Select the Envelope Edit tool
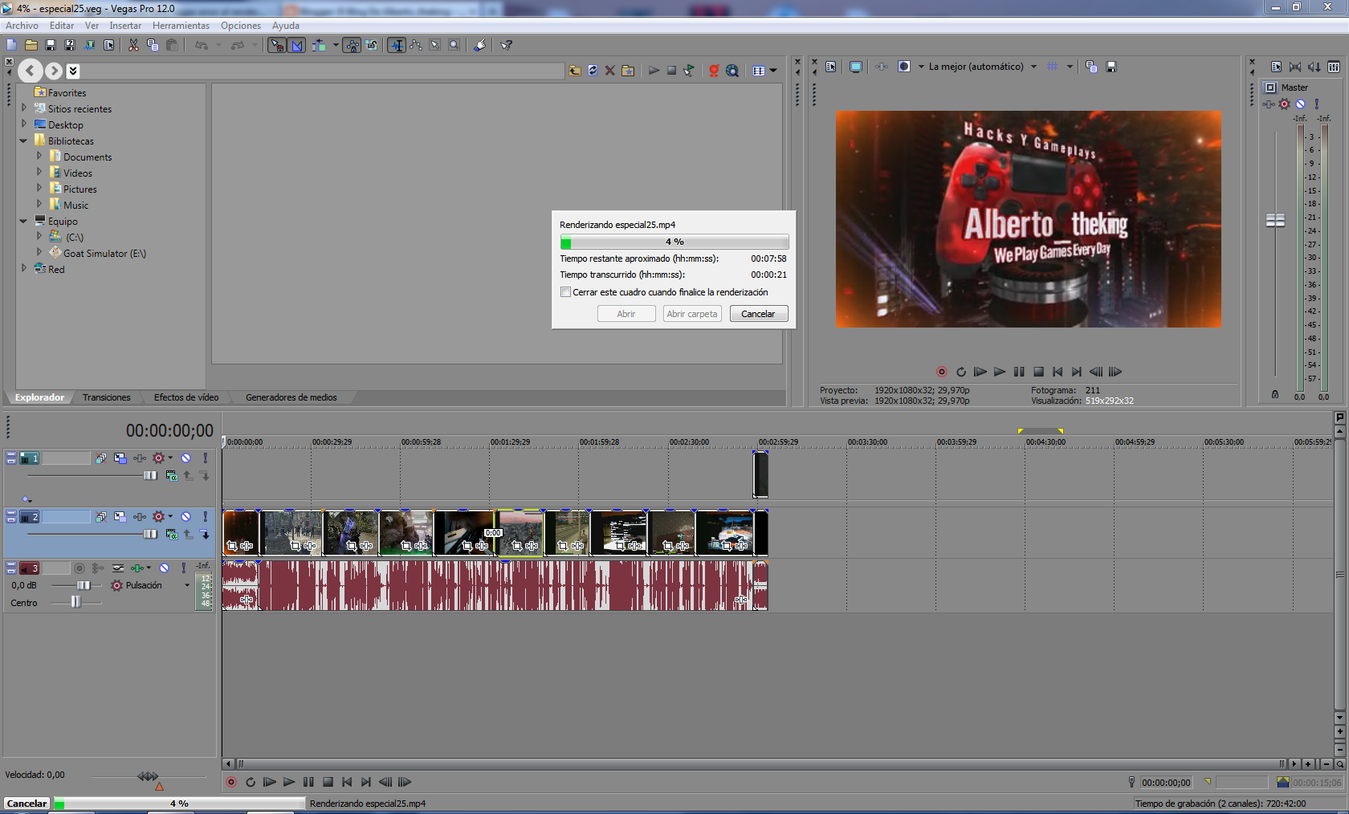 tap(416, 45)
